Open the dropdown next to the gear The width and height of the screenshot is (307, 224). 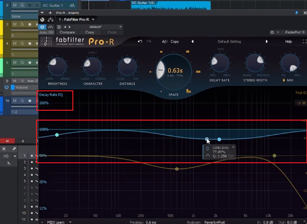click(278, 32)
